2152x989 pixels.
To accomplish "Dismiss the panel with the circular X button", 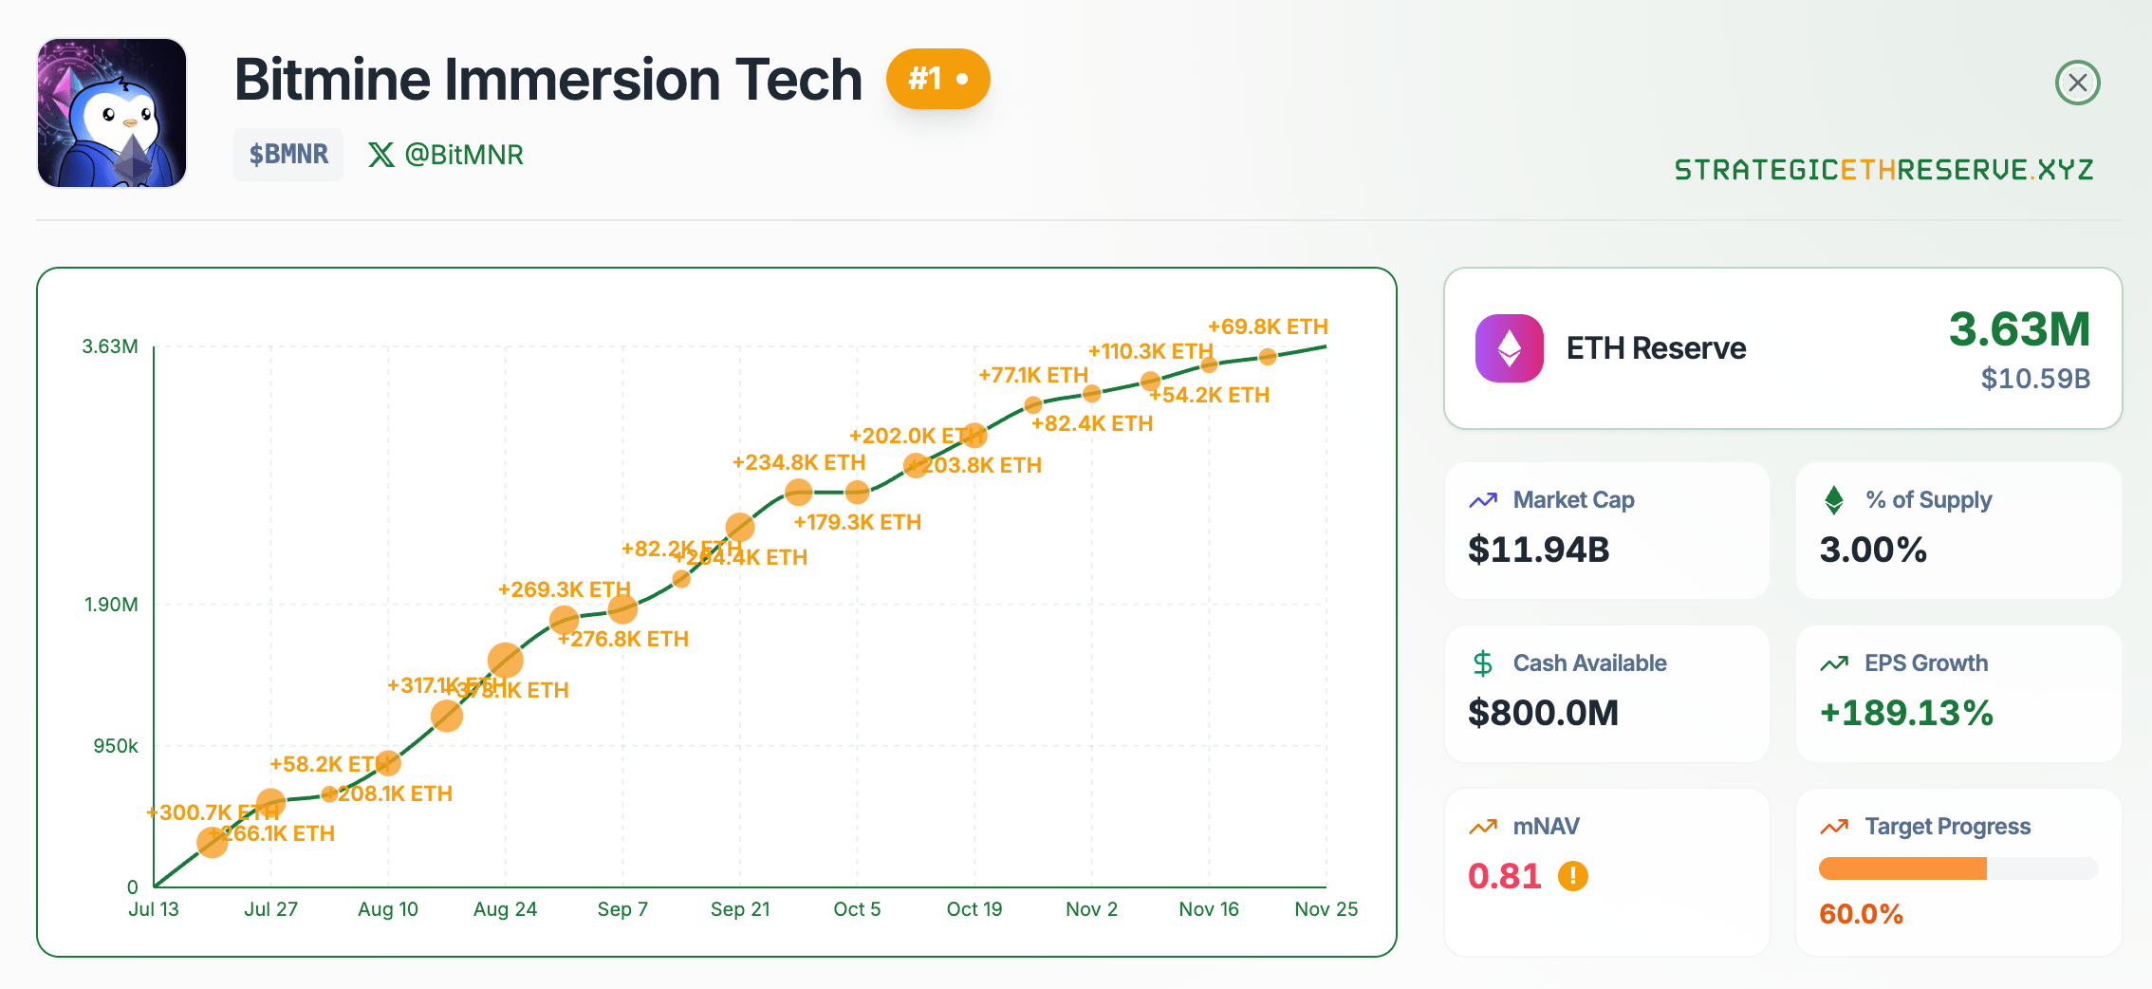I will pyautogui.click(x=2078, y=83).
